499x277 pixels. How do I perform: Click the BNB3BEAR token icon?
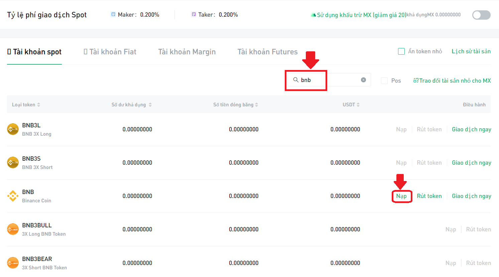coord(13,263)
